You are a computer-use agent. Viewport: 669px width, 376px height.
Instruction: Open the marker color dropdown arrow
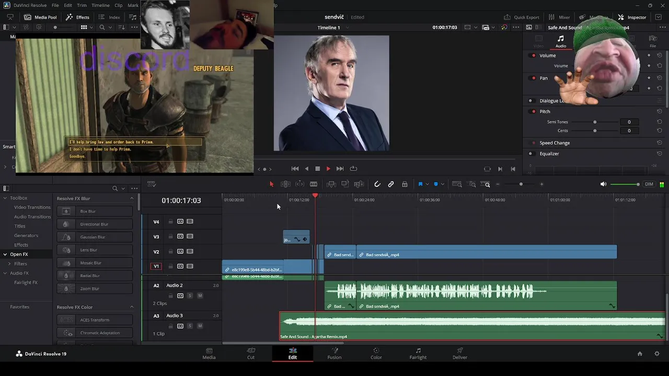pyautogui.click(x=443, y=184)
